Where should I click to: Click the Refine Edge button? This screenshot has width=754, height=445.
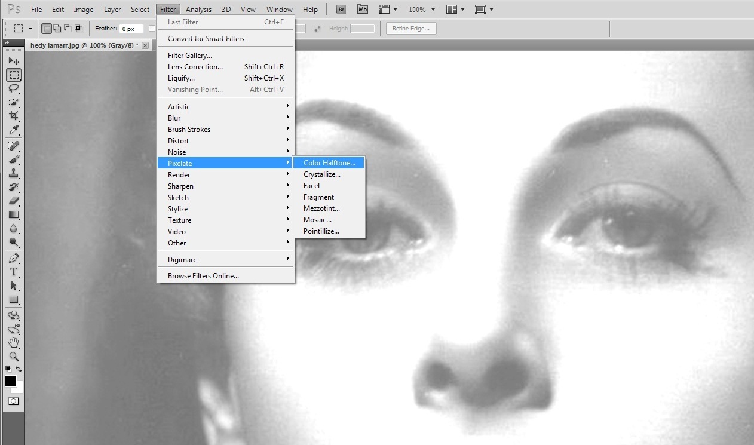pyautogui.click(x=411, y=29)
